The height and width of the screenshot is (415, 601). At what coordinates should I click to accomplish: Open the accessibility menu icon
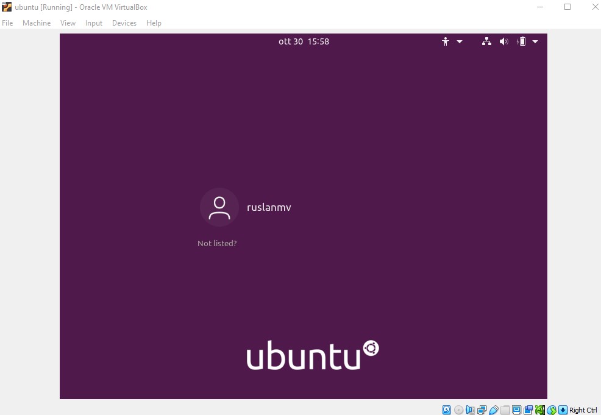445,41
